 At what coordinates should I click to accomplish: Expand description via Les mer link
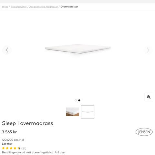tap(7, 144)
